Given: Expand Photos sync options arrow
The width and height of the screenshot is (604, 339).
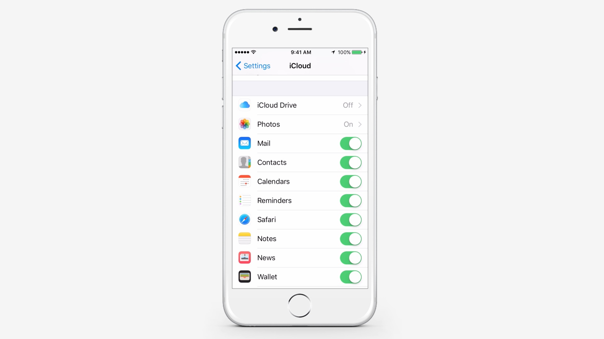Looking at the screenshot, I should coord(360,124).
